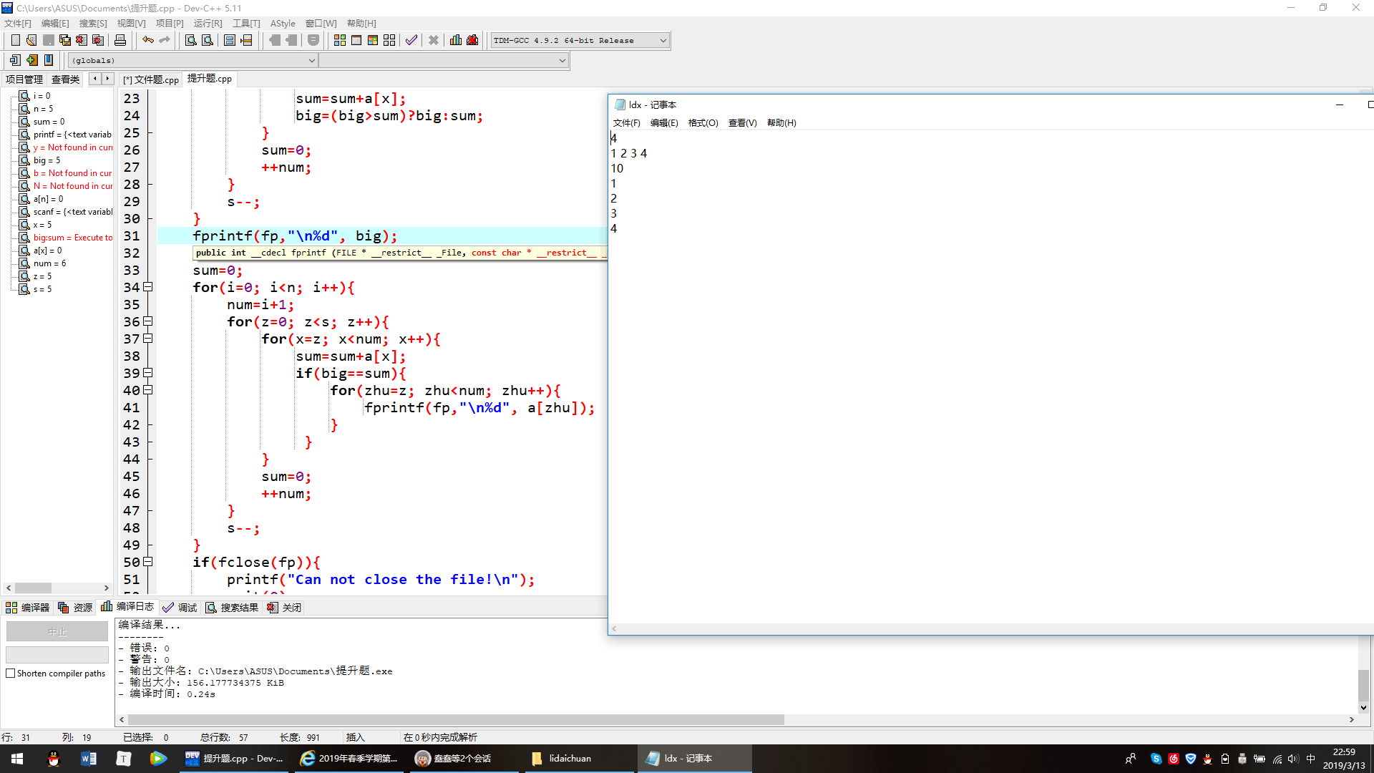Open the 编译器 bottom panel tab
This screenshot has width=1374, height=773.
click(28, 608)
